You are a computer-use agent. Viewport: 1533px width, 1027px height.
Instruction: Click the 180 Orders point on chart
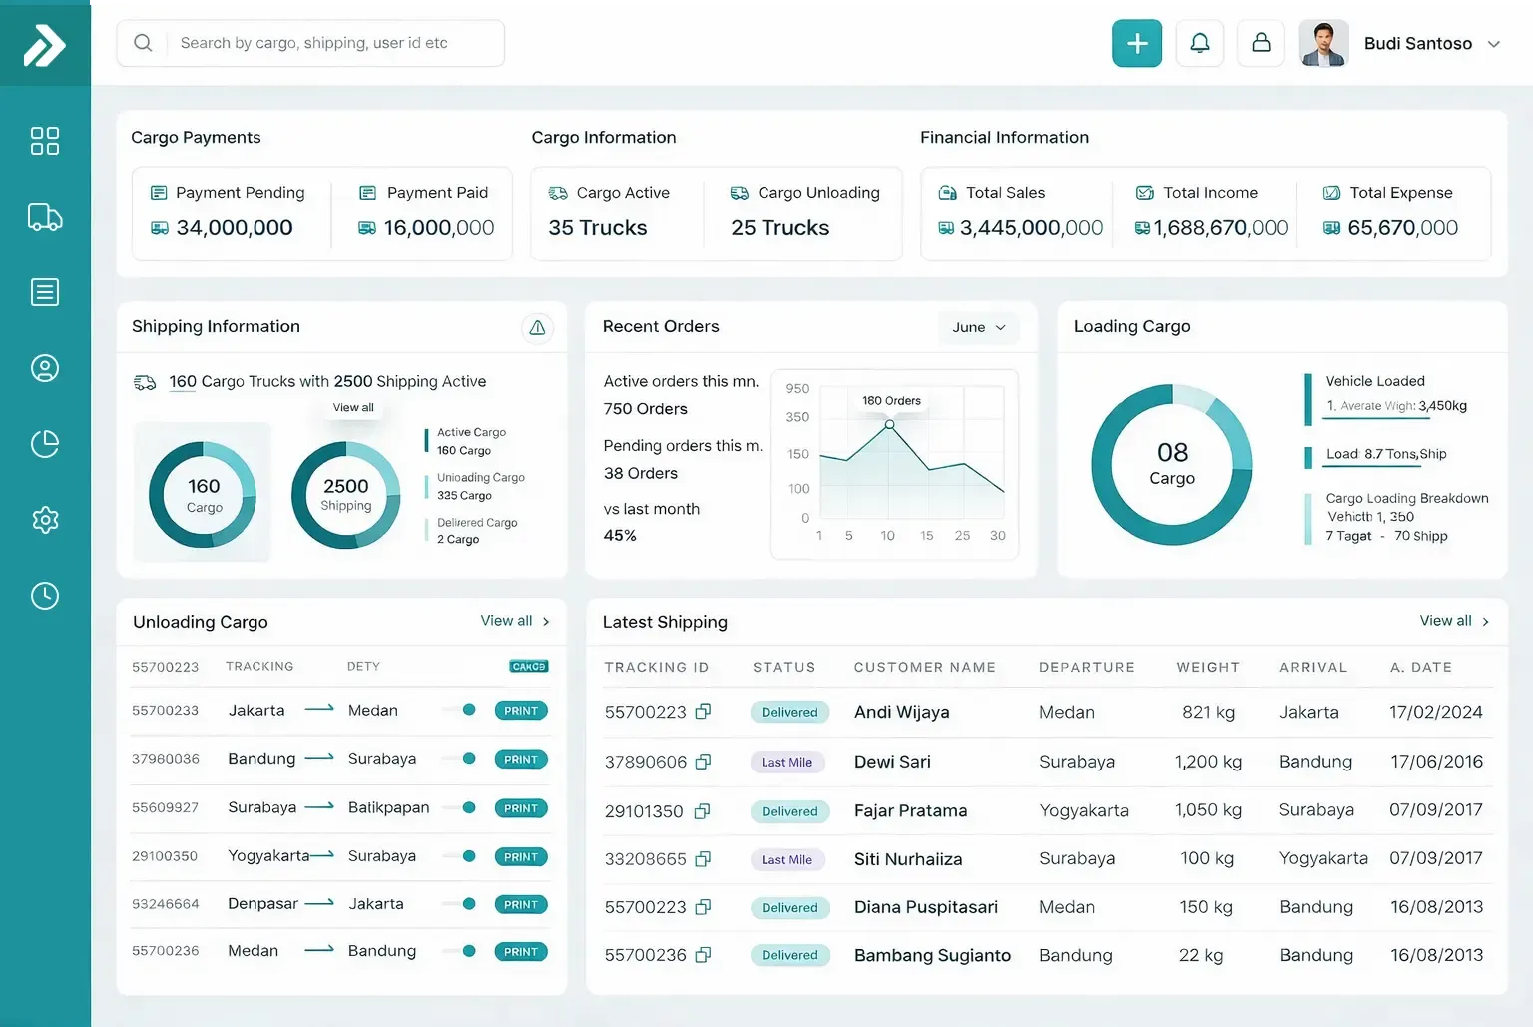889,425
